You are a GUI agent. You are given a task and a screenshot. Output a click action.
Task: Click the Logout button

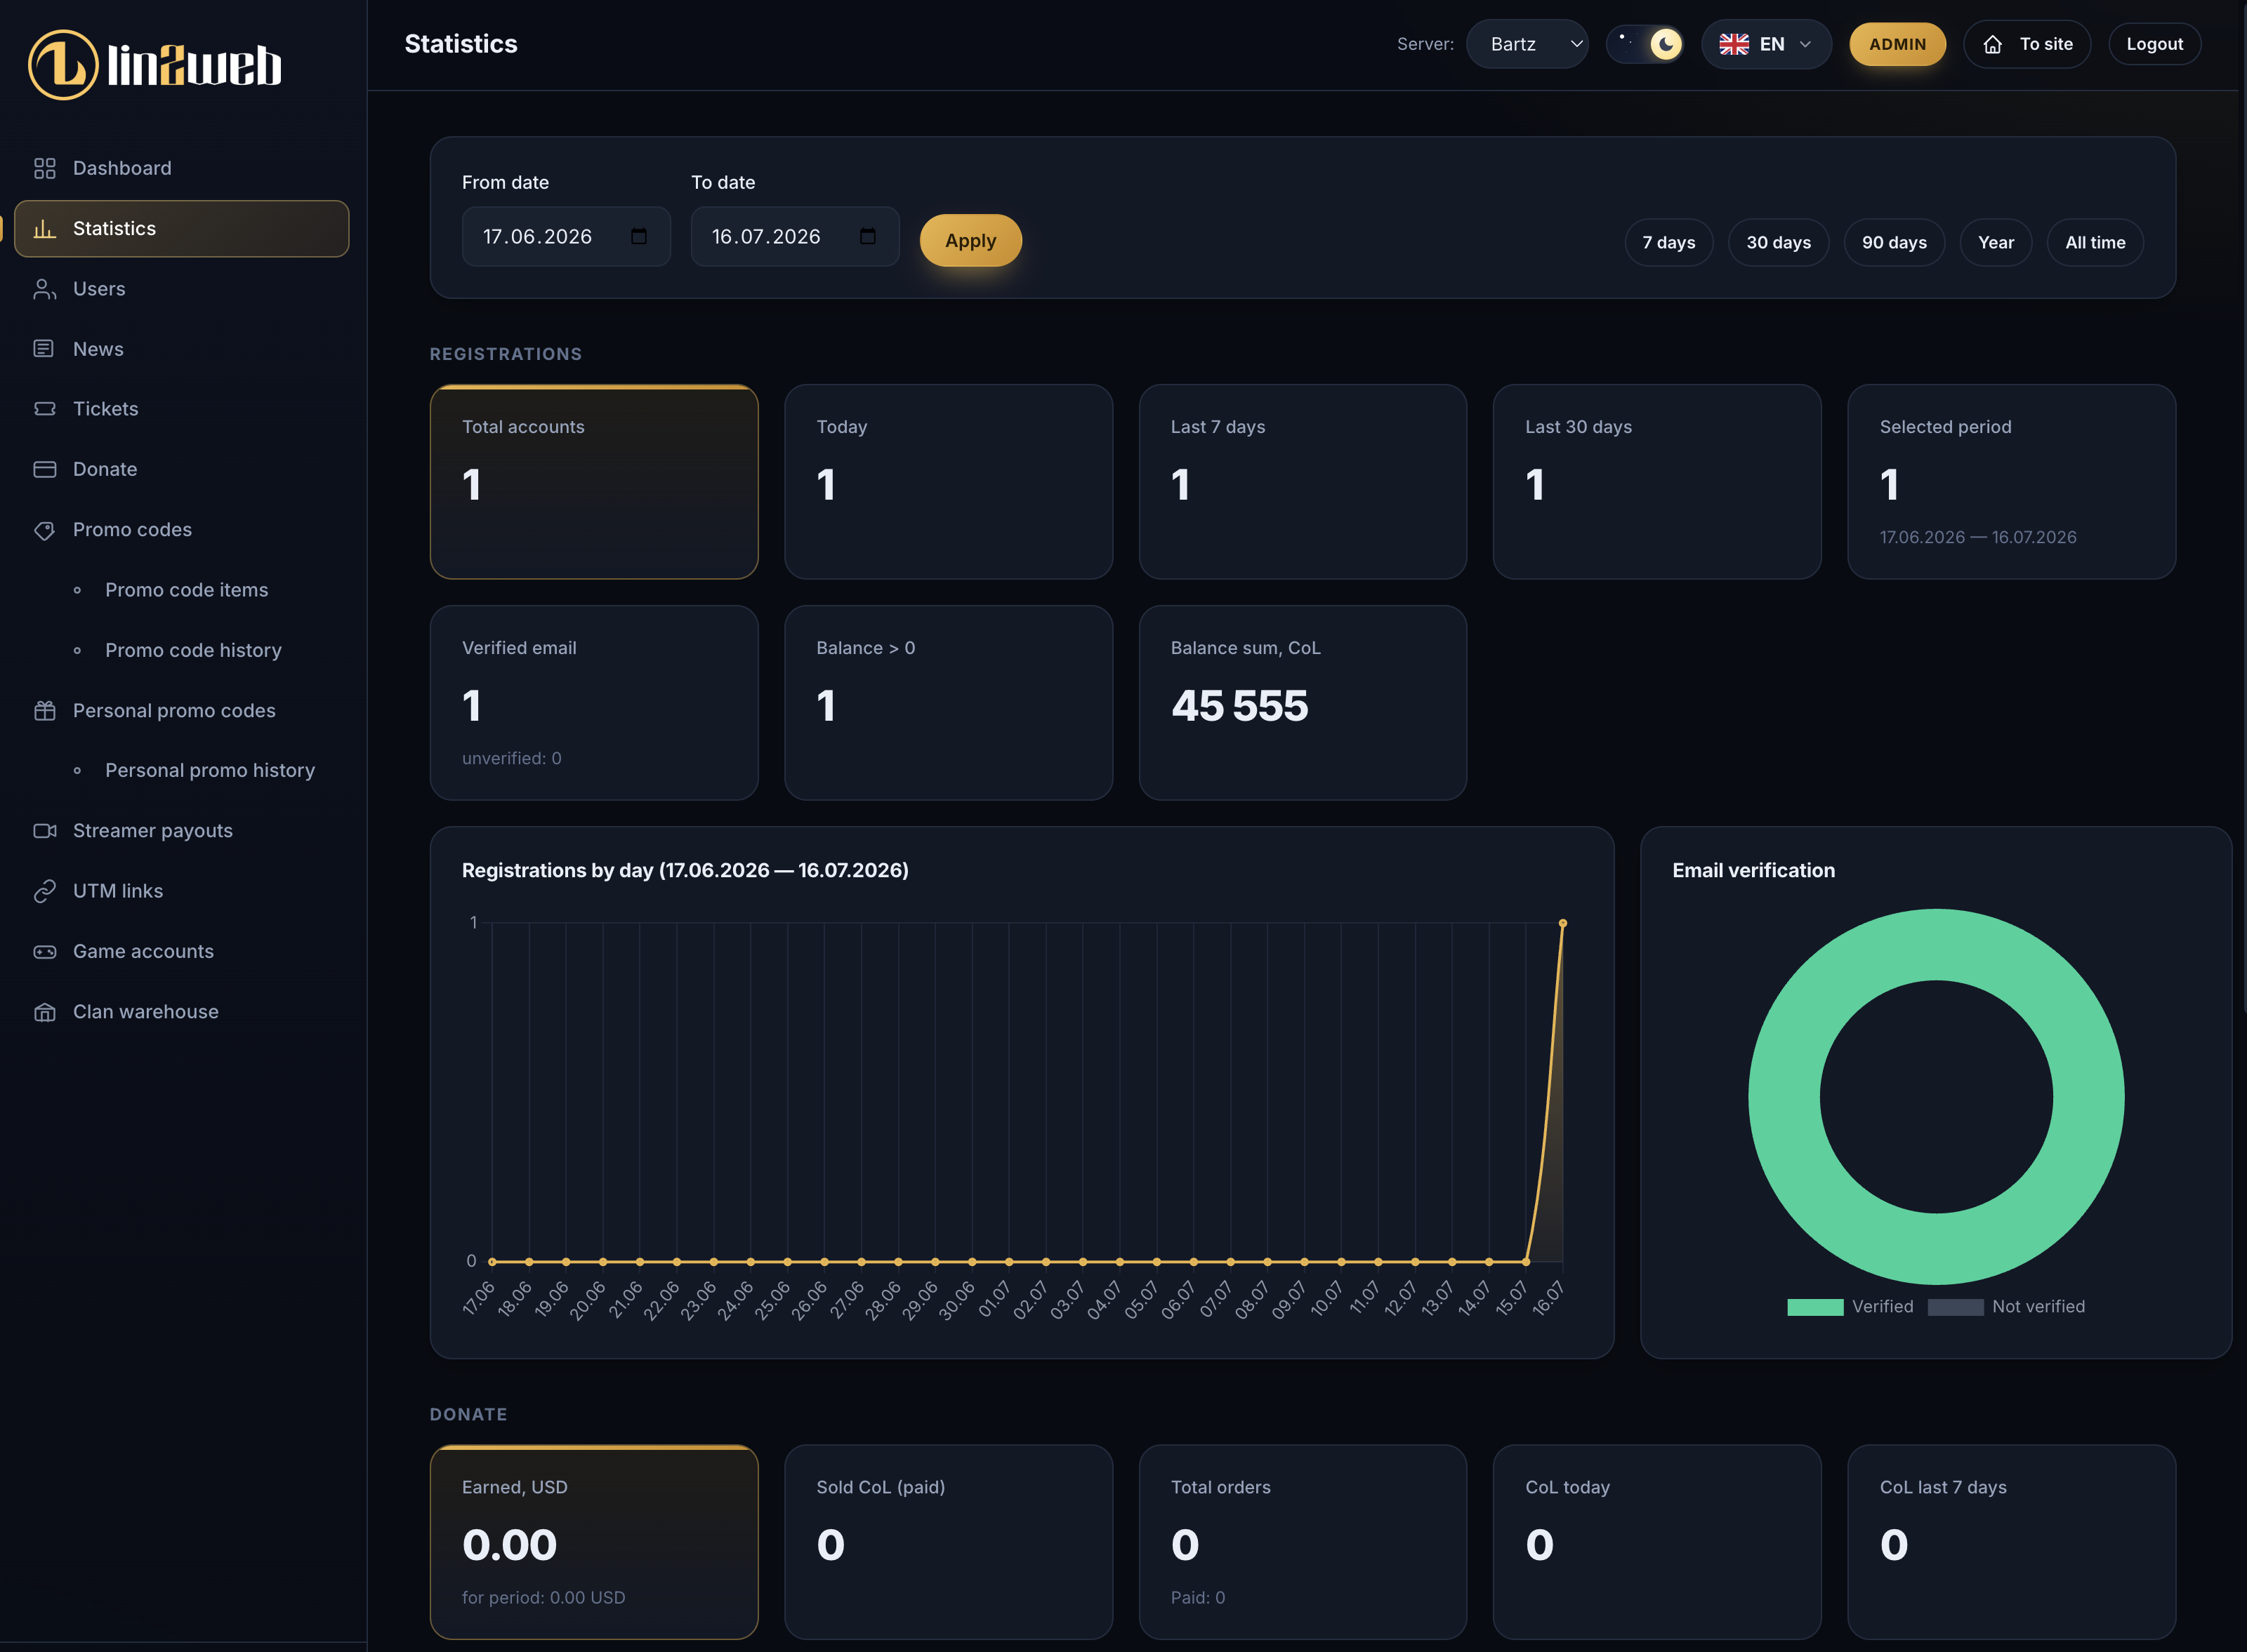(x=2154, y=44)
